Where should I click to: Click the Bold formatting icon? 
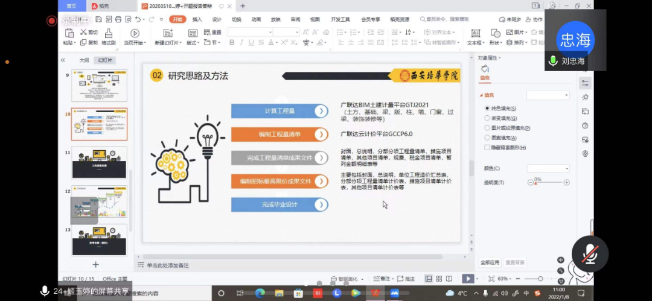(232, 43)
